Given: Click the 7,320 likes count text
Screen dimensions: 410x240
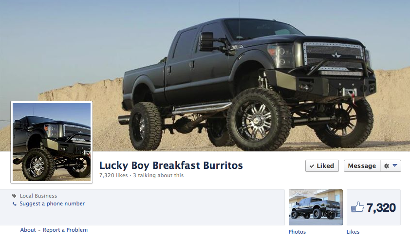Looking at the screenshot, I should click(113, 175).
